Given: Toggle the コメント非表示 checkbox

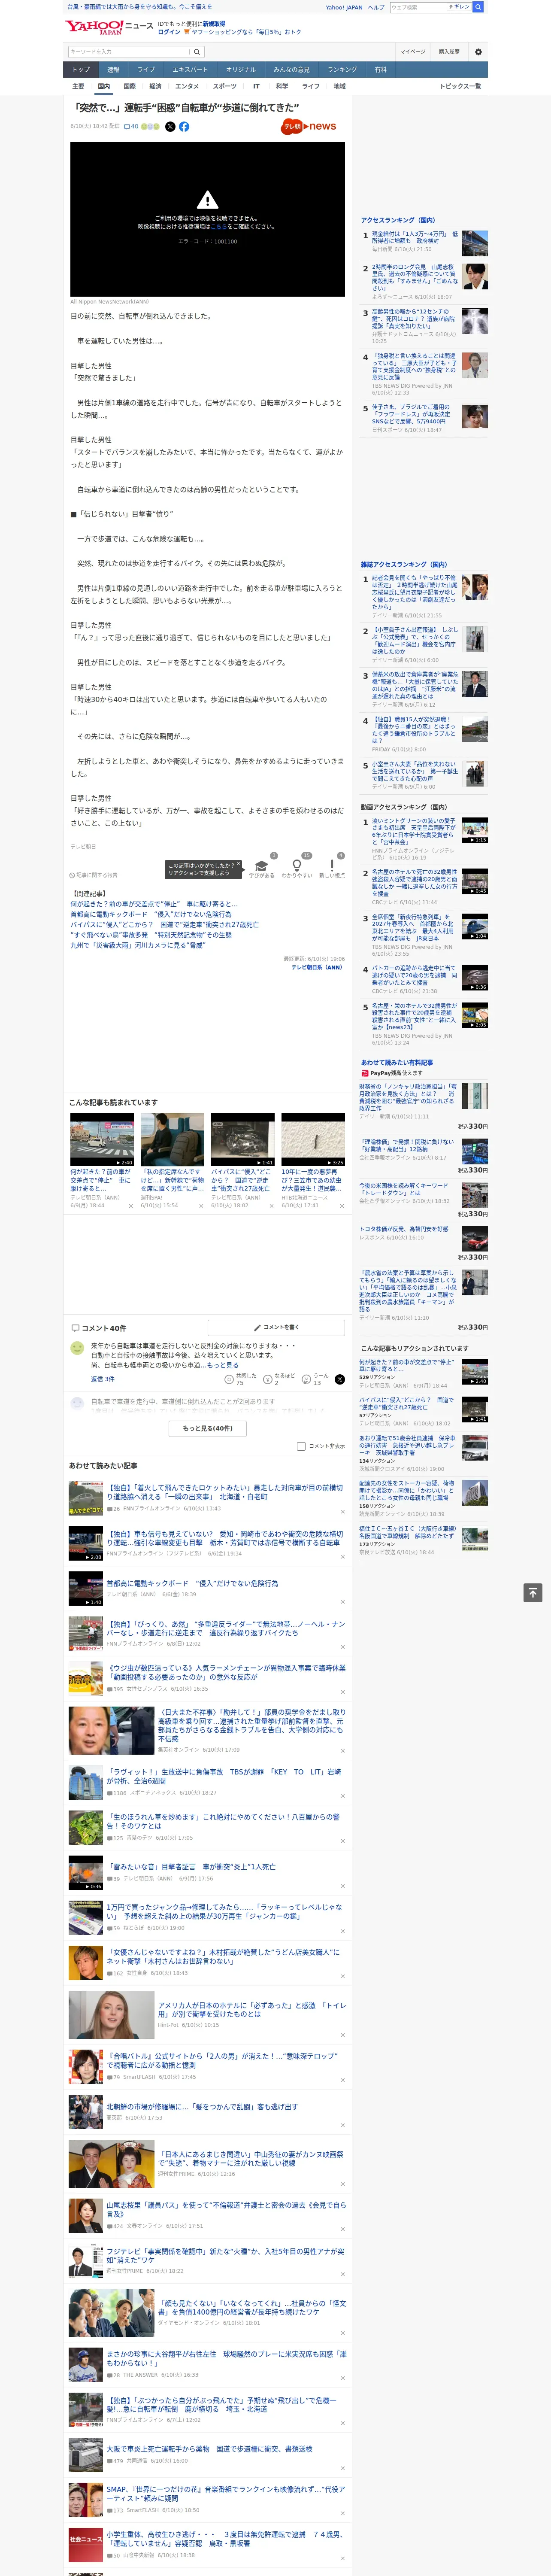Looking at the screenshot, I should coord(301,1445).
